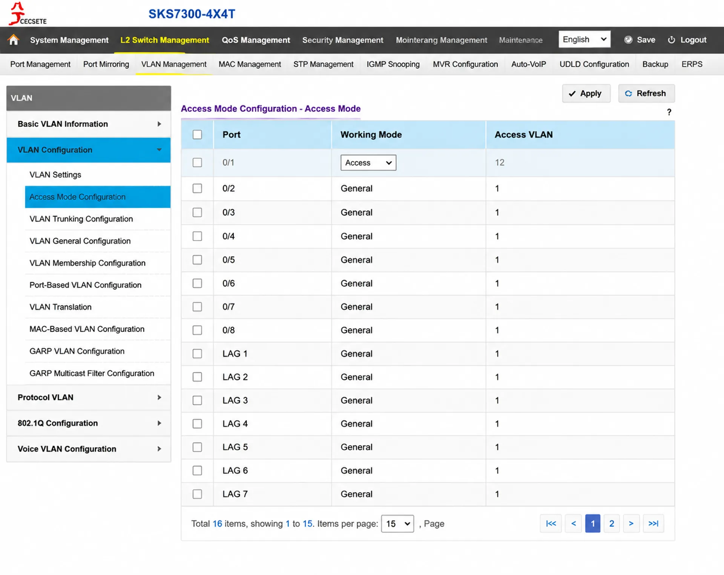Image resolution: width=724 pixels, height=575 pixels.
Task: Switch to UDLD Configuration tab
Action: point(594,64)
